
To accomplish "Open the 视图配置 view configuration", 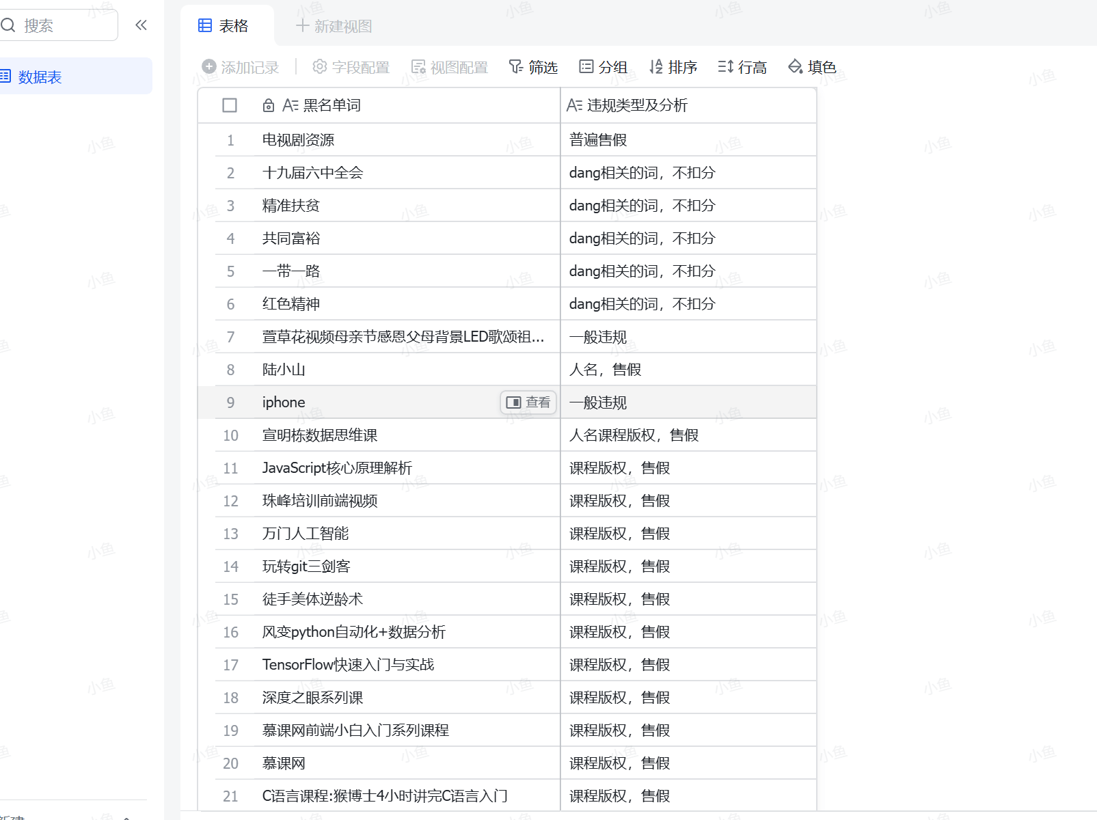I will pos(449,66).
